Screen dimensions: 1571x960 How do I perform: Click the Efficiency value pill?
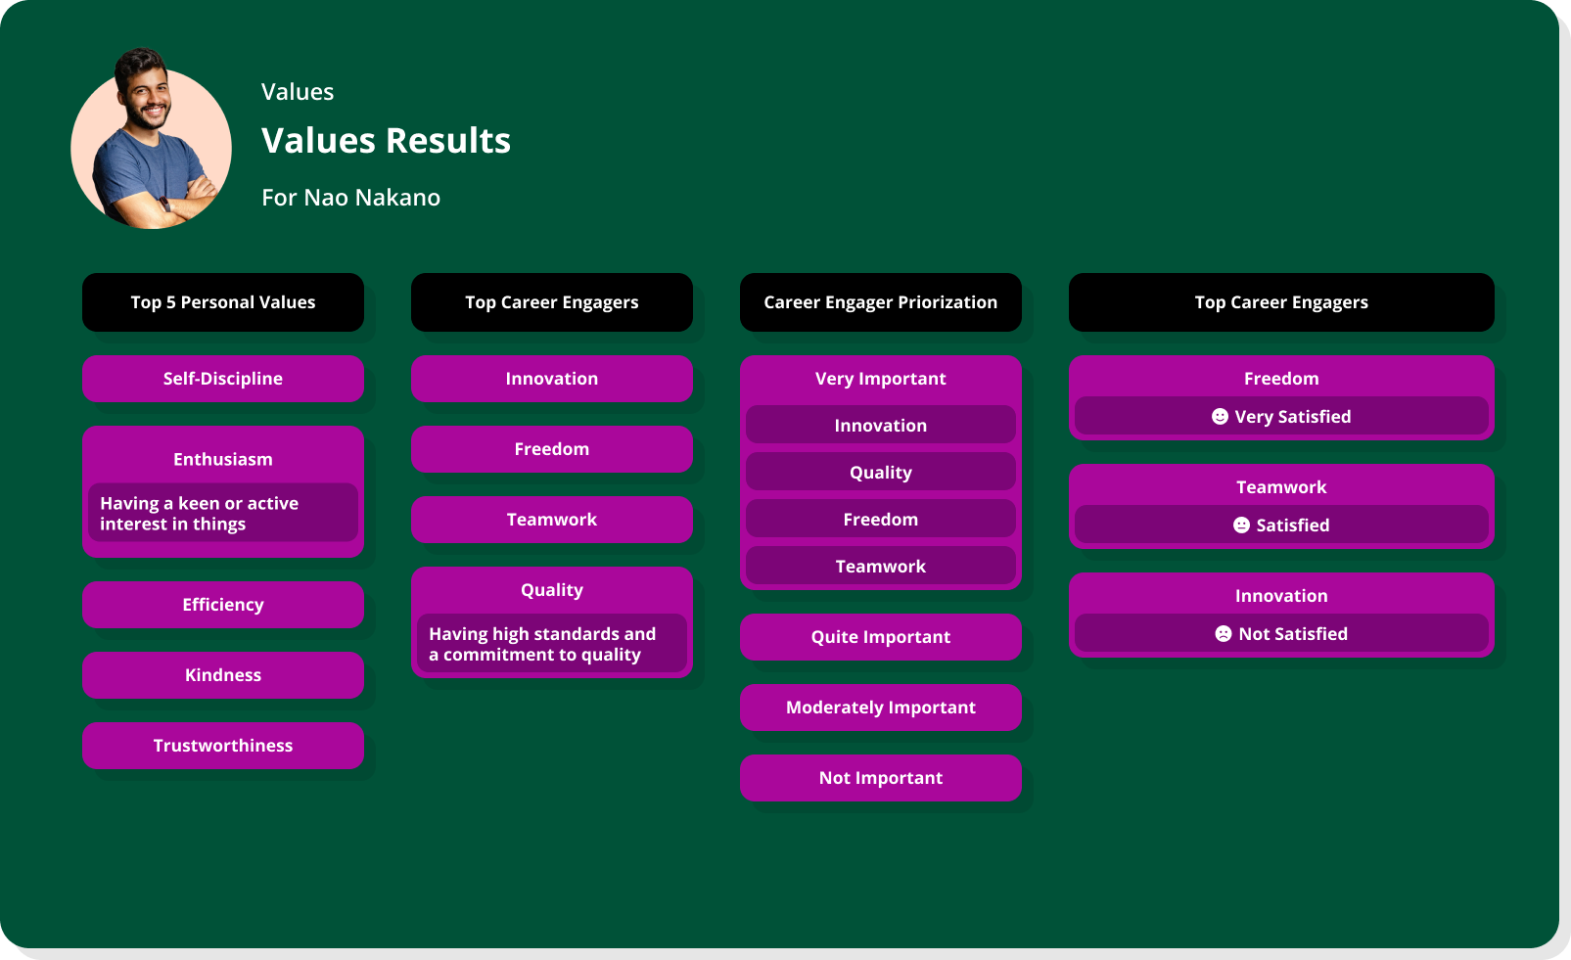click(x=223, y=605)
